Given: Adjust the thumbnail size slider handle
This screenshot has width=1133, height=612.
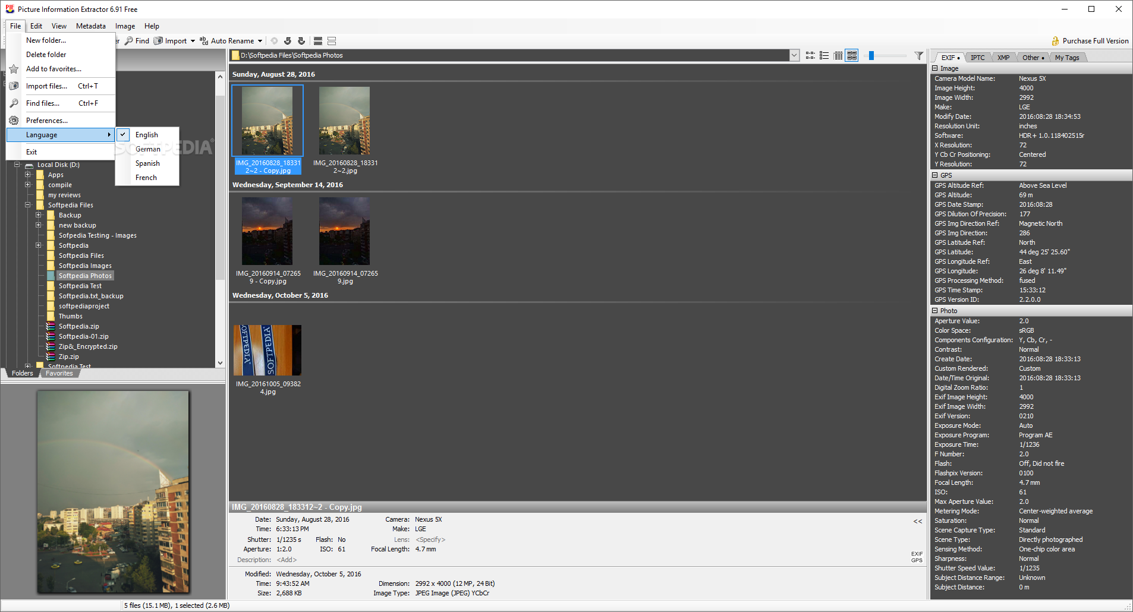Looking at the screenshot, I should 871,55.
